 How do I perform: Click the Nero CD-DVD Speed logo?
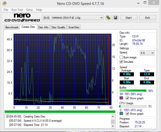point(22,18)
